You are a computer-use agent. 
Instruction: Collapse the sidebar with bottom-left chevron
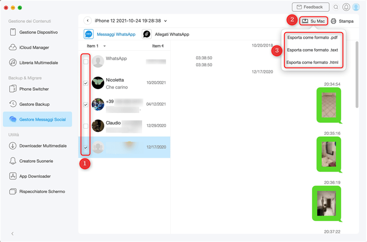pos(13,233)
